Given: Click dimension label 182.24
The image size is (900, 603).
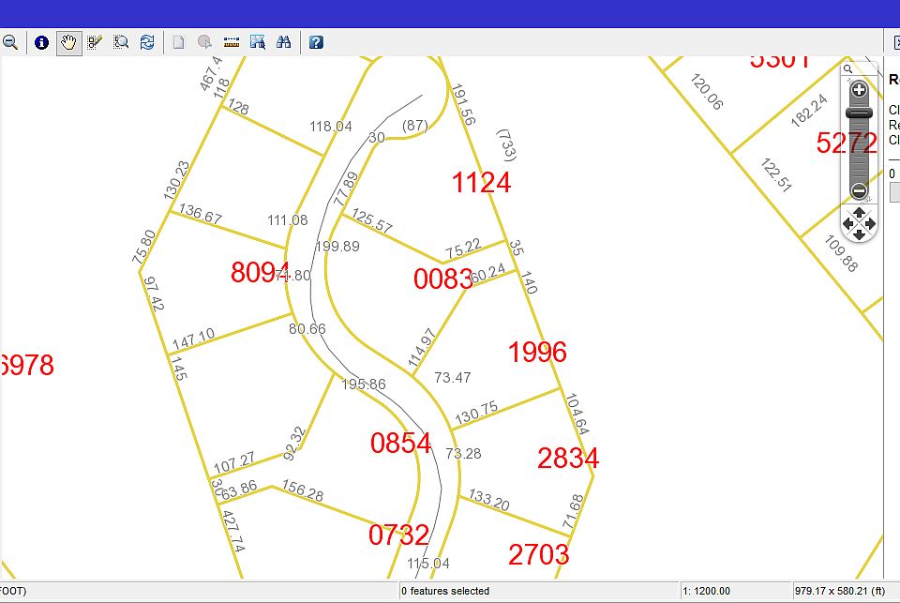Looking at the screenshot, I should [809, 111].
